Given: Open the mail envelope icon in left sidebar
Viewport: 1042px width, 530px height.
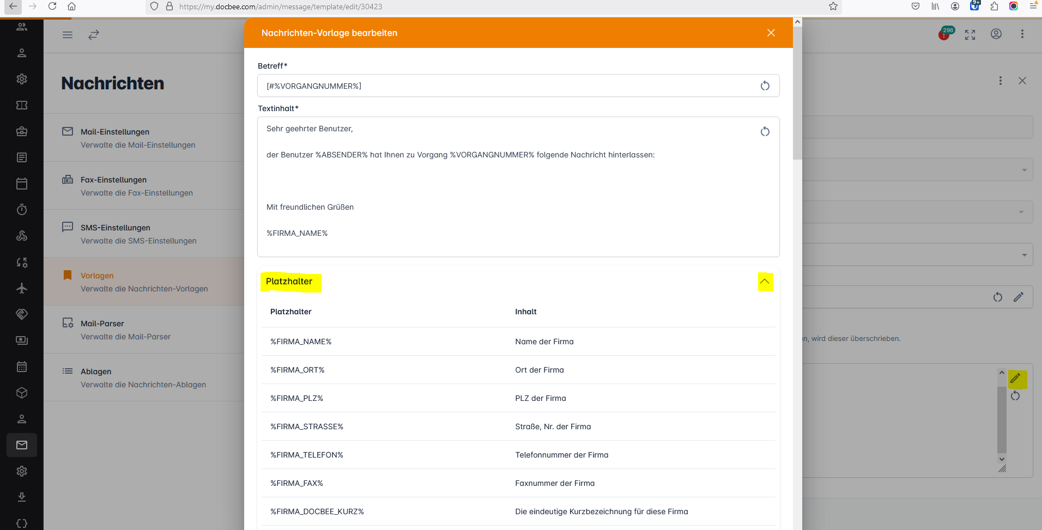Looking at the screenshot, I should (x=22, y=445).
